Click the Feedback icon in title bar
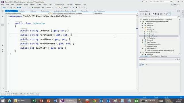 tap(143, 2)
